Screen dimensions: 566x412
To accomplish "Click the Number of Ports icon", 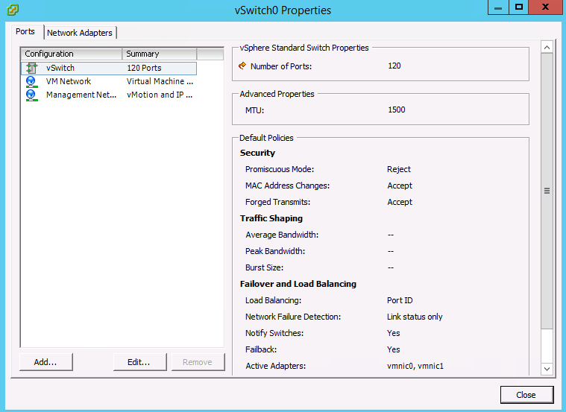I will [242, 66].
